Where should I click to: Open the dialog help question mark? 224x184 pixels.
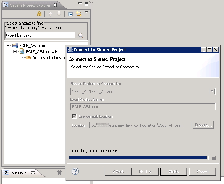[x=75, y=171]
